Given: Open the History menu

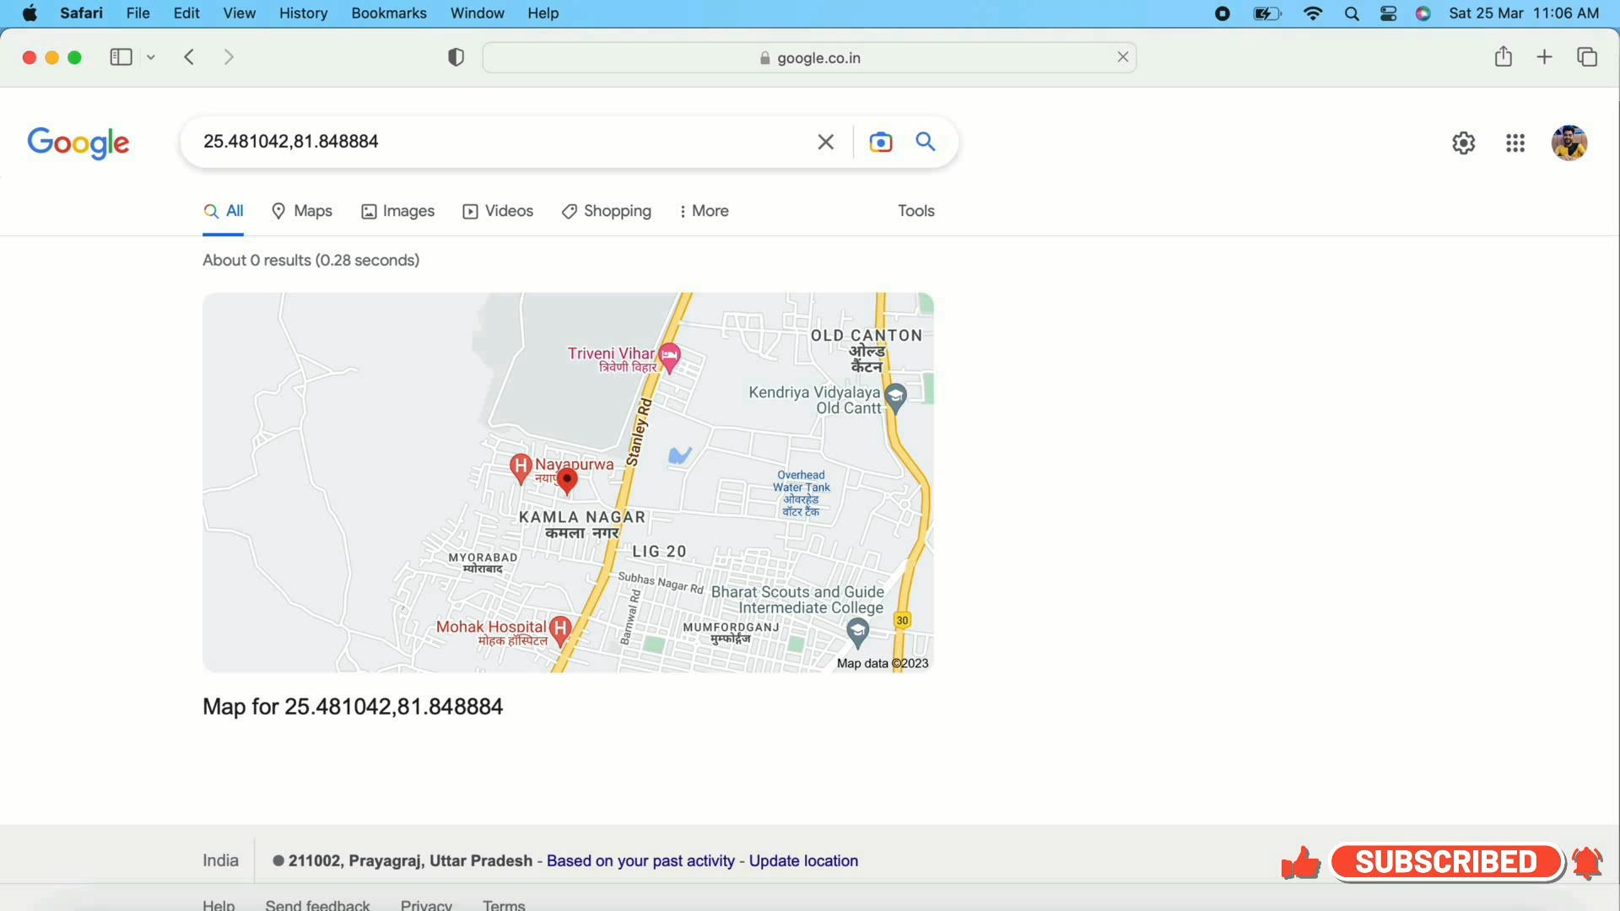Looking at the screenshot, I should coord(303,13).
